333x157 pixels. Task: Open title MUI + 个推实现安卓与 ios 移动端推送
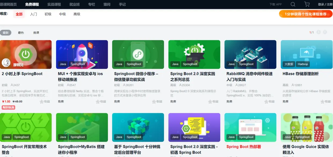click(x=80, y=77)
